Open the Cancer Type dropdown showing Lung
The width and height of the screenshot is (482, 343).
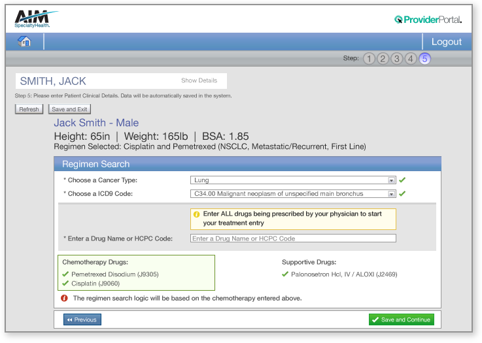point(293,180)
